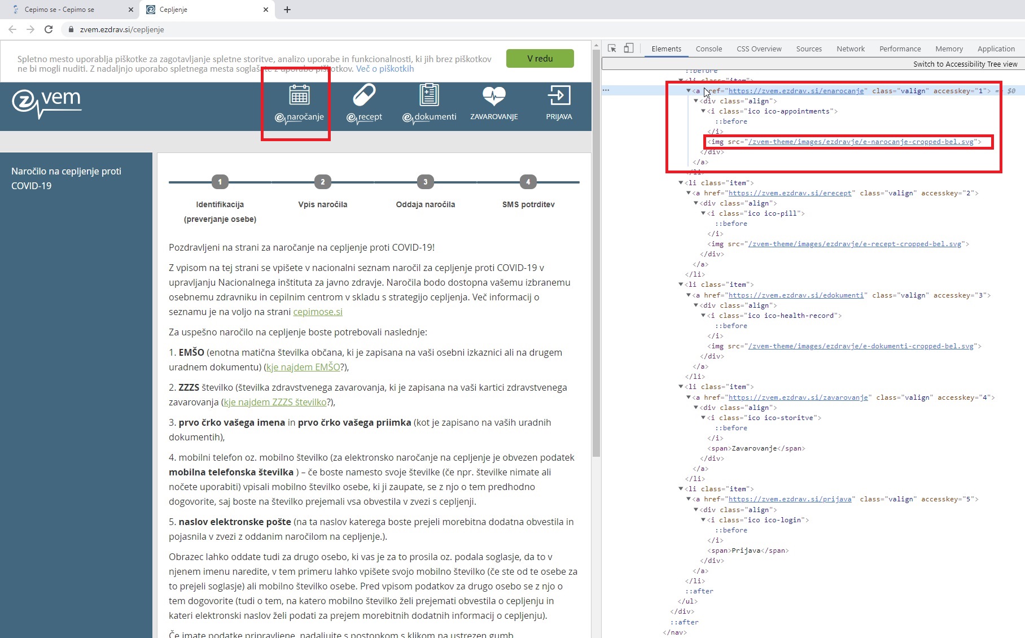1025x638 pixels.
Task: Open the Application tab
Action: [996, 49]
